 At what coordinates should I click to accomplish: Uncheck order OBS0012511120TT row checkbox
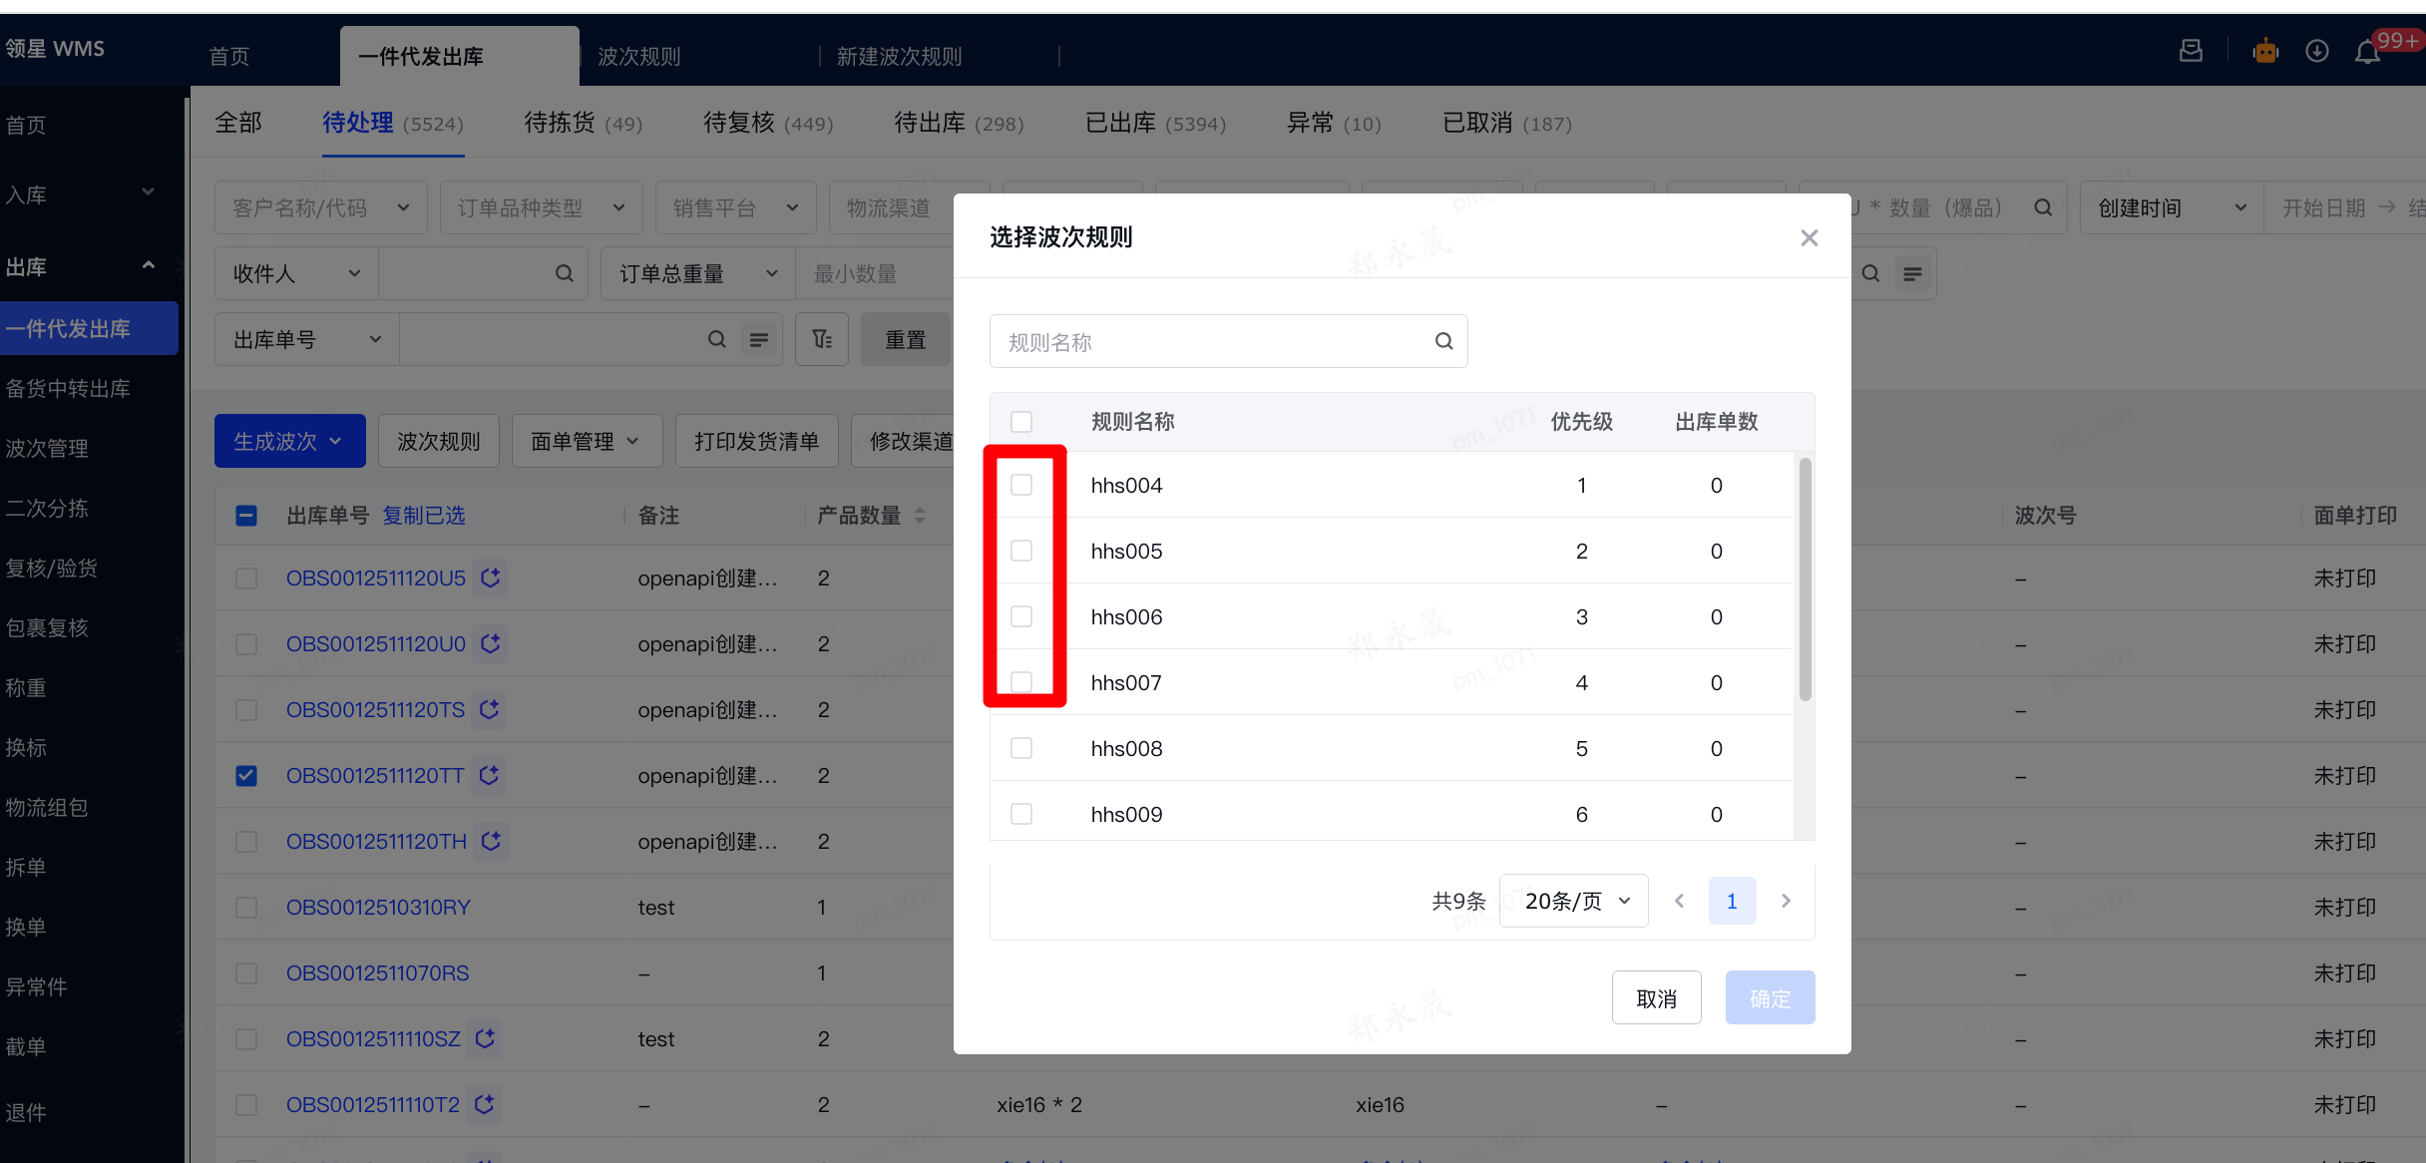click(x=246, y=775)
